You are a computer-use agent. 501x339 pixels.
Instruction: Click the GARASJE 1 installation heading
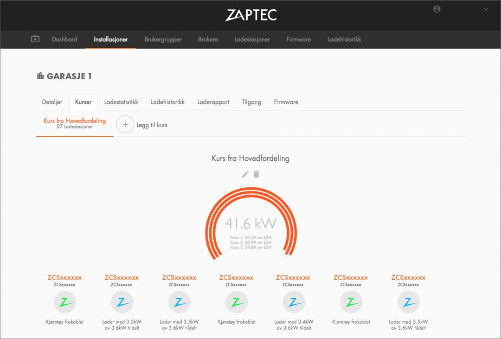point(69,76)
